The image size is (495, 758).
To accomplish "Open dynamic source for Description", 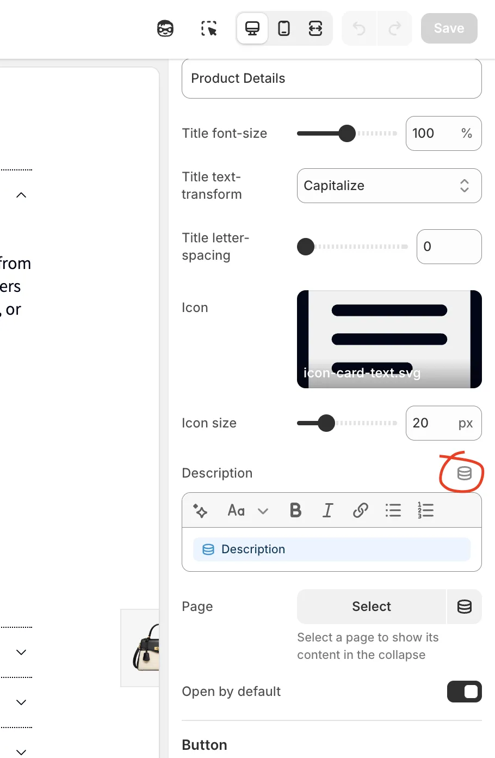I will click(464, 473).
